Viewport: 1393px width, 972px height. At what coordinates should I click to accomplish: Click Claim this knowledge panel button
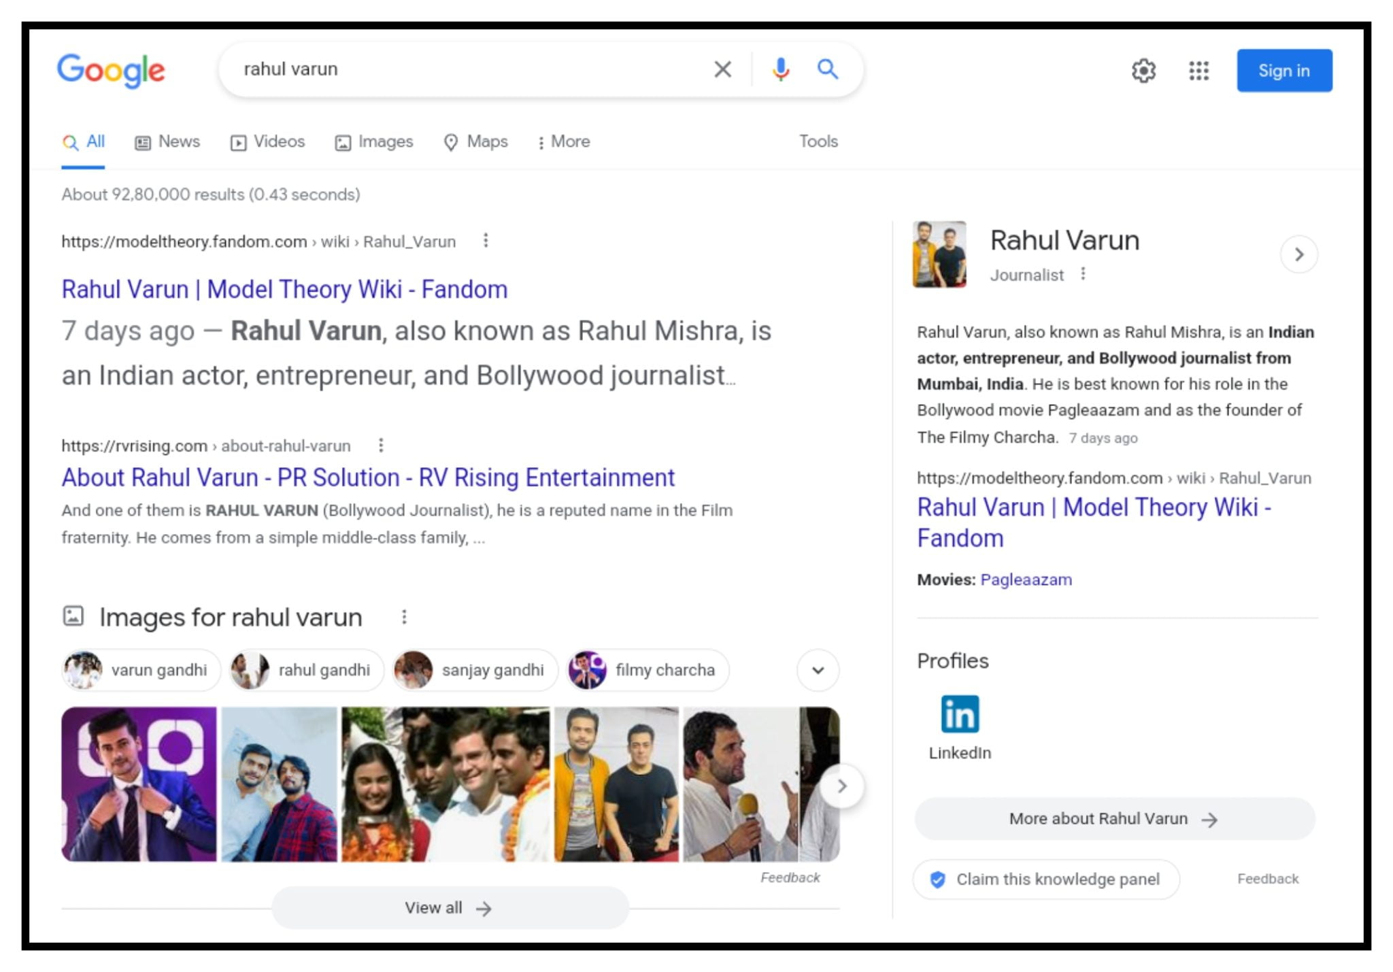(1046, 879)
